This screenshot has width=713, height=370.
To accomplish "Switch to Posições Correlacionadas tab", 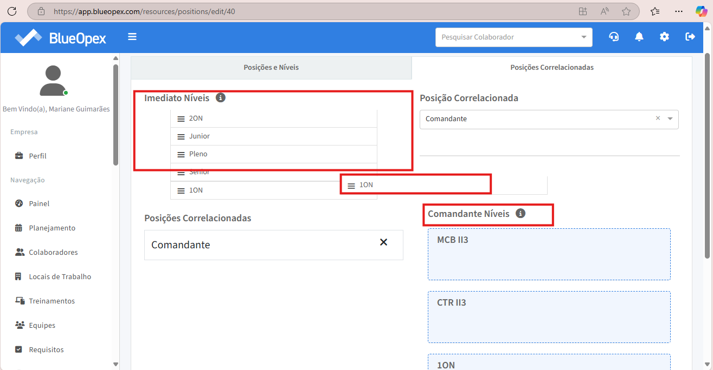I will 551,68.
